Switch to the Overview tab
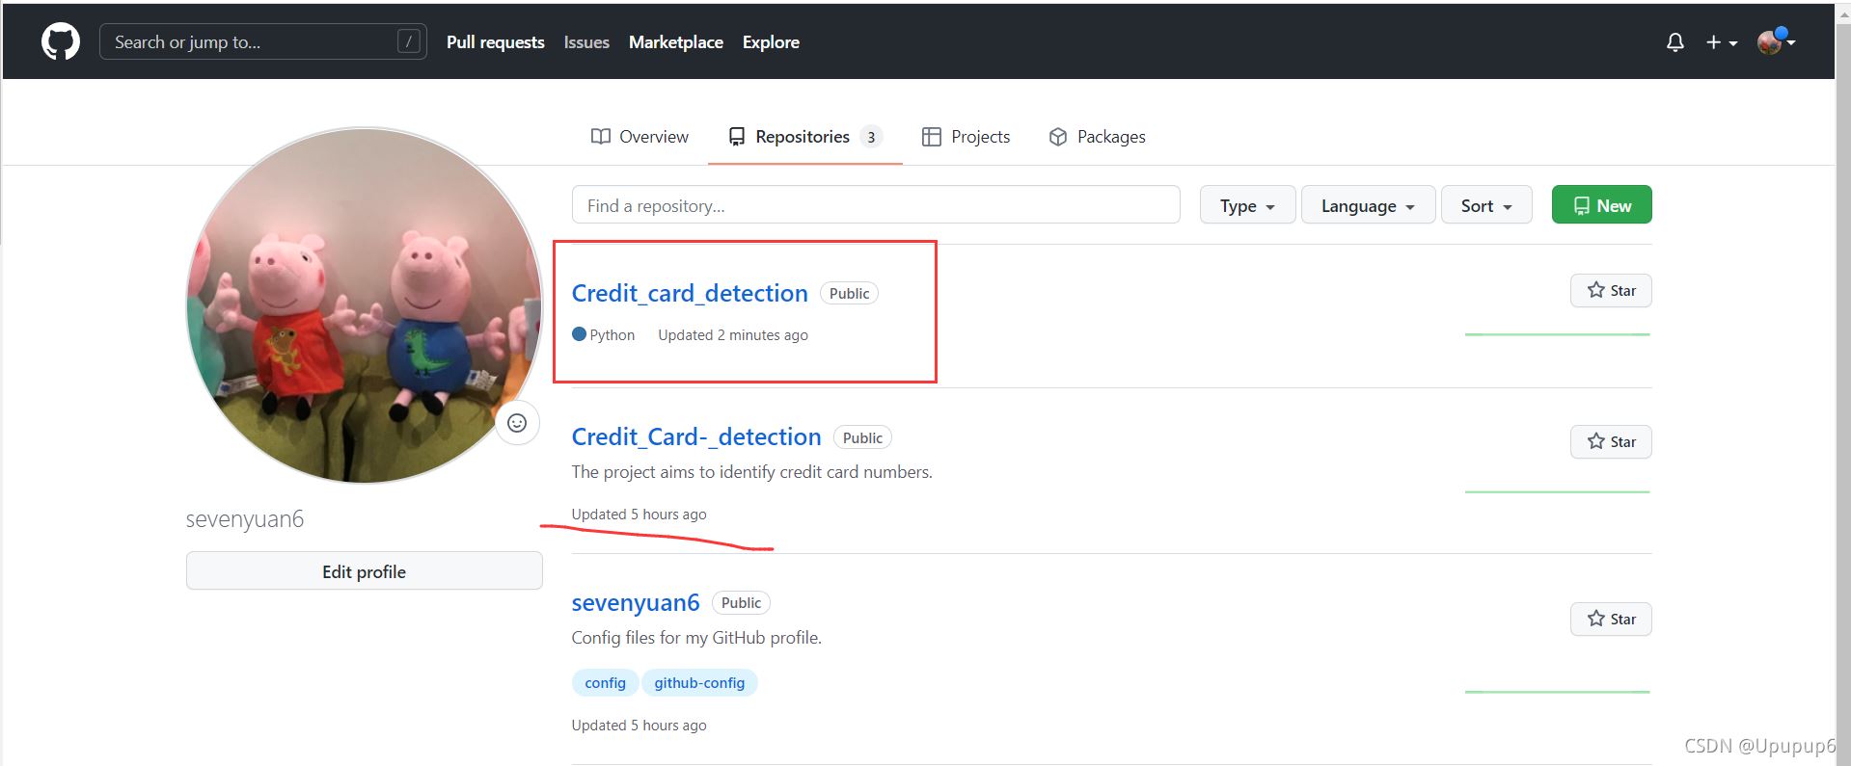Image resolution: width=1851 pixels, height=766 pixels. tap(640, 137)
